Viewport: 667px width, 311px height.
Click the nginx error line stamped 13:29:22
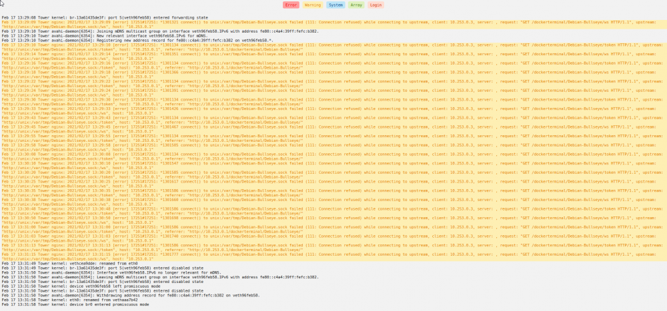[x=333, y=84]
